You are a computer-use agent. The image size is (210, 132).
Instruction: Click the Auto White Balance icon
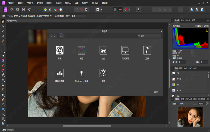(x=61, y=10)
